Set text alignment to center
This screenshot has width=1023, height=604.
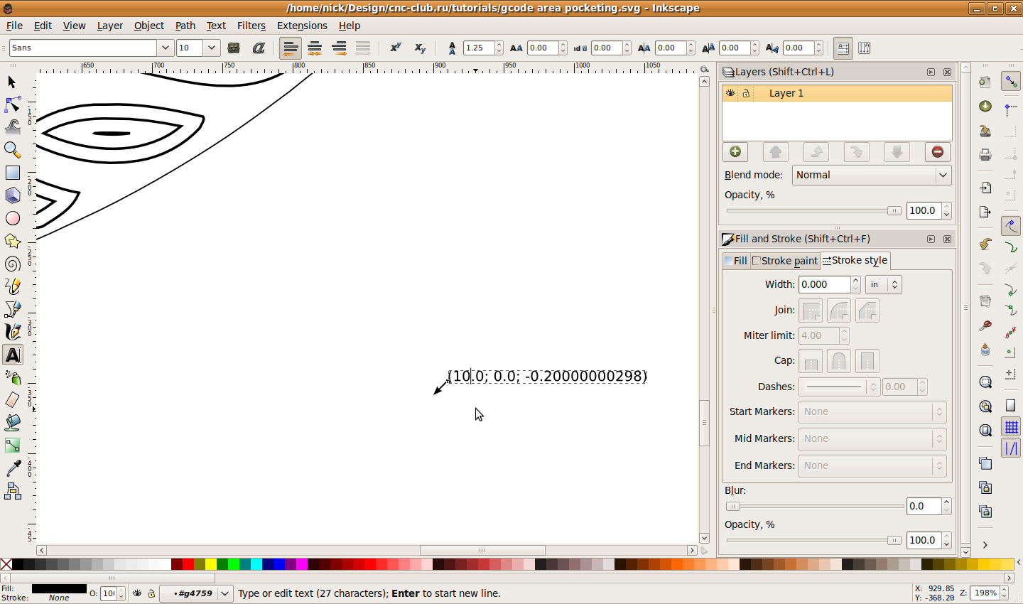315,48
